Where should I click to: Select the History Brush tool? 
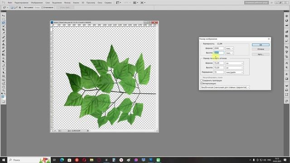click(x=4, y=48)
